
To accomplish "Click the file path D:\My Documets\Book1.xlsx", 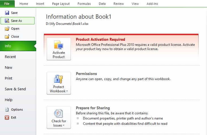I will click(67, 24).
